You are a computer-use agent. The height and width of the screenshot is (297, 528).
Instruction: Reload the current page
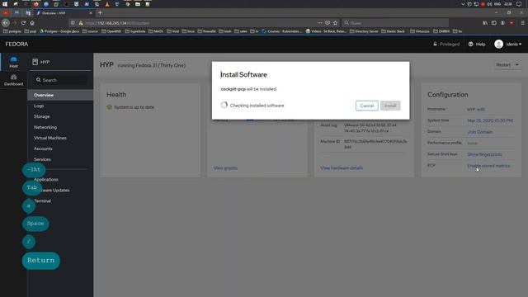click(x=23, y=23)
